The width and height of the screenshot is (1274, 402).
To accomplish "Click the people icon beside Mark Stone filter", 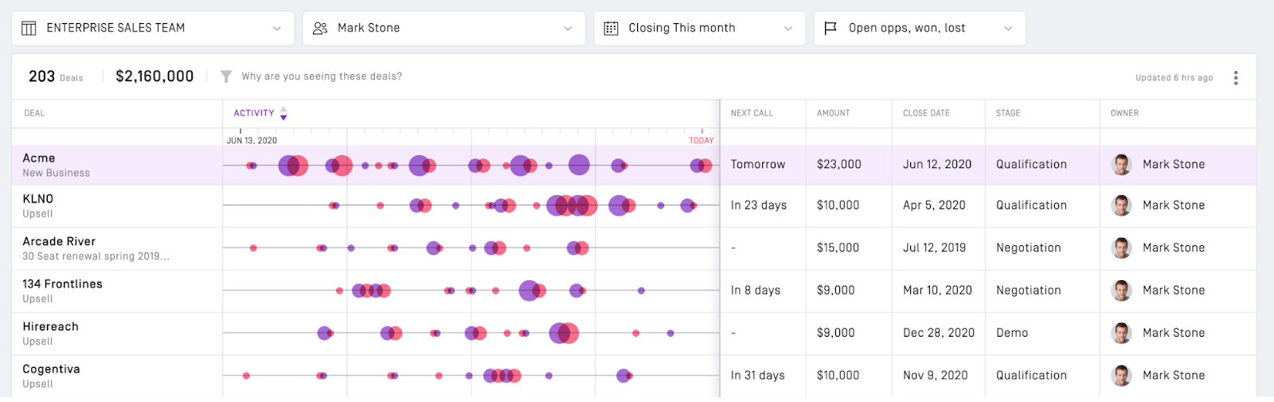I will (x=320, y=28).
